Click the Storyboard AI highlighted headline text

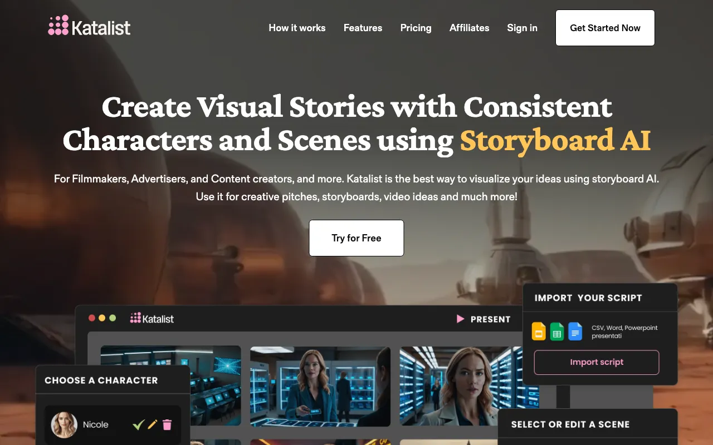[555, 140]
